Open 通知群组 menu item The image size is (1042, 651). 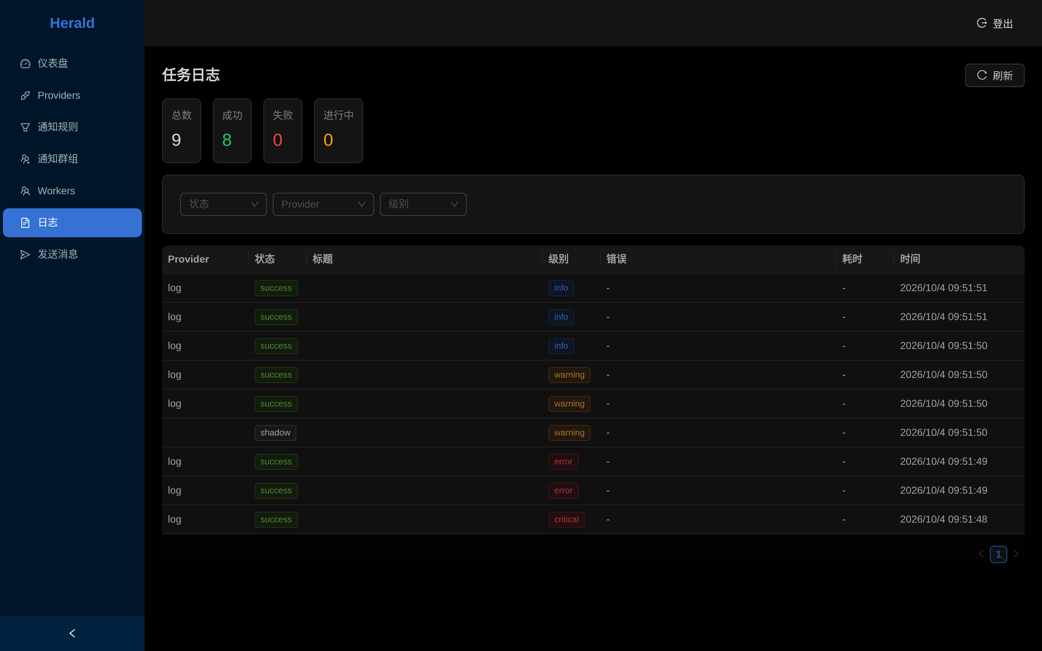point(72,159)
